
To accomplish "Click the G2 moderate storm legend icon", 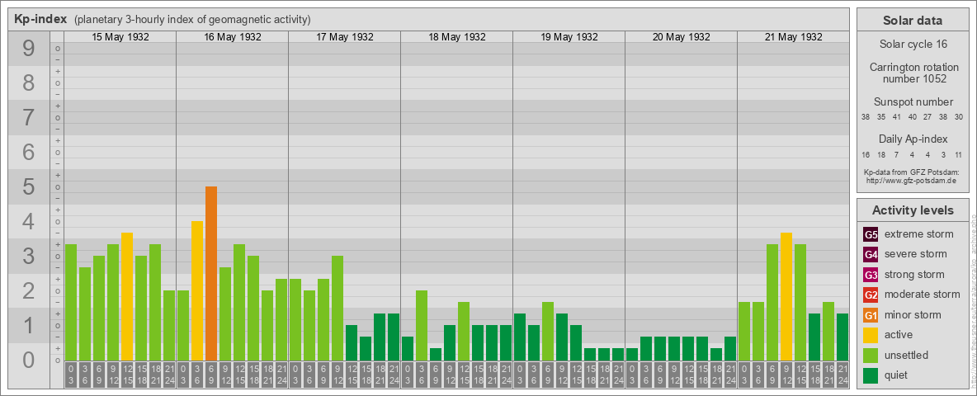I will tap(871, 295).
